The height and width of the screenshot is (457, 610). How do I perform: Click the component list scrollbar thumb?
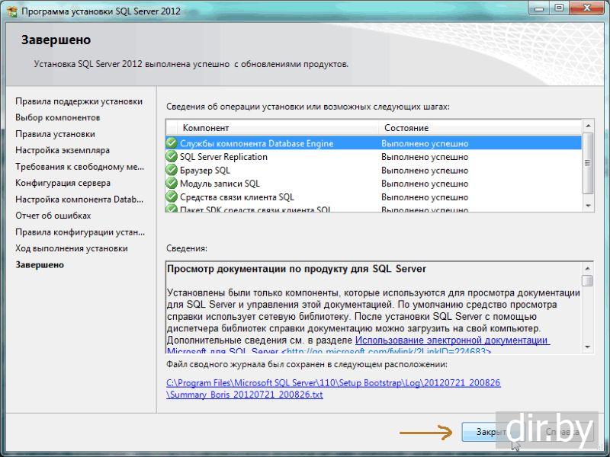point(588,163)
